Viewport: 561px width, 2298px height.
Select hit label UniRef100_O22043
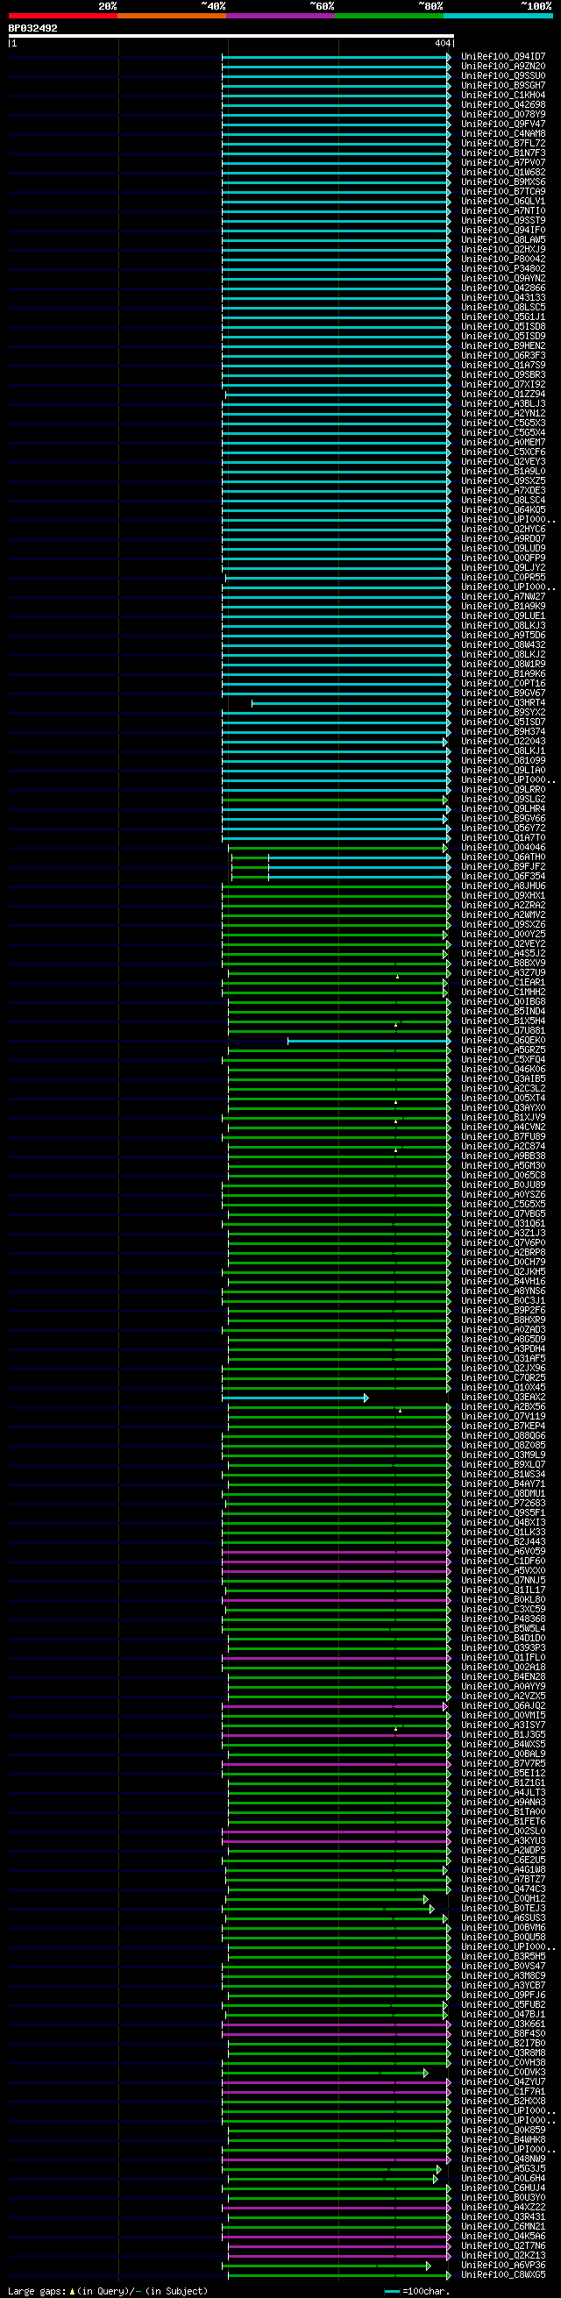[503, 743]
